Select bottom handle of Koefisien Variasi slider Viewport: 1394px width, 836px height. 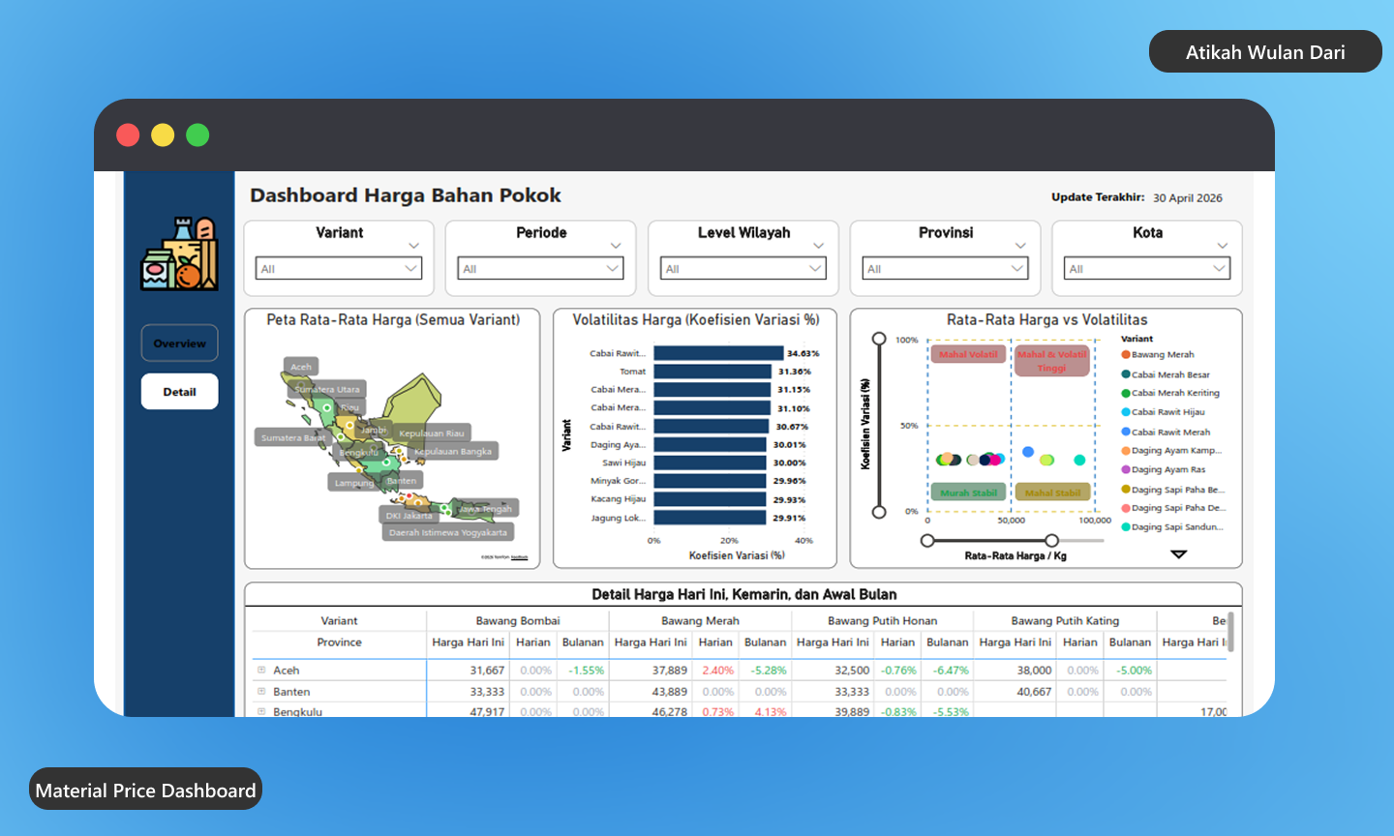(879, 512)
